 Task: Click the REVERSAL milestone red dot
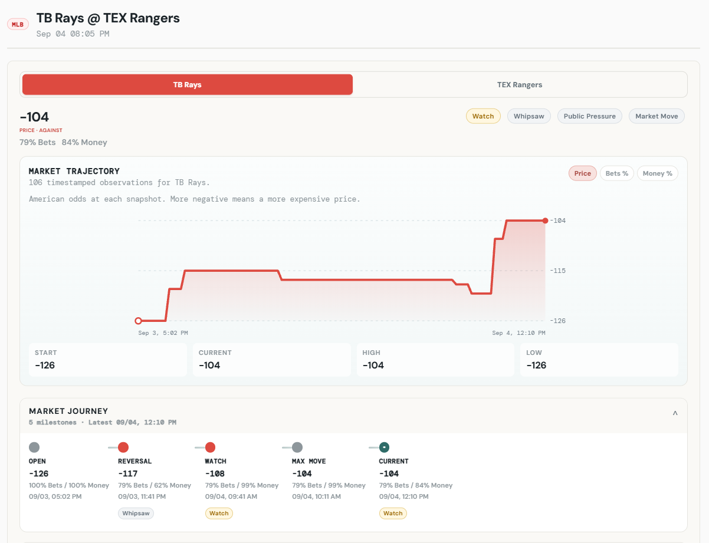(123, 447)
